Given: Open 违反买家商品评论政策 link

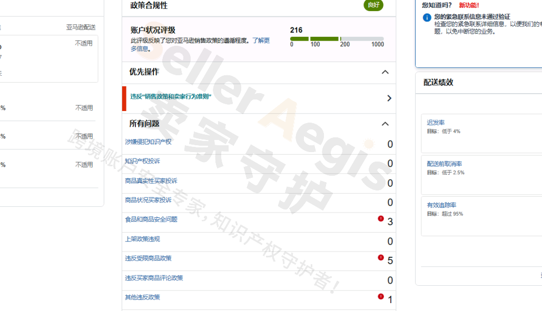Looking at the screenshot, I should point(154,278).
